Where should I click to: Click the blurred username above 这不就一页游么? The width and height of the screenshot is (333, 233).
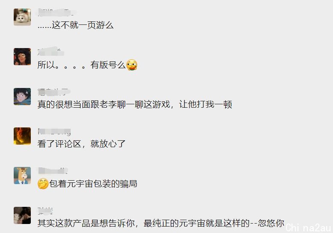(x=56, y=12)
